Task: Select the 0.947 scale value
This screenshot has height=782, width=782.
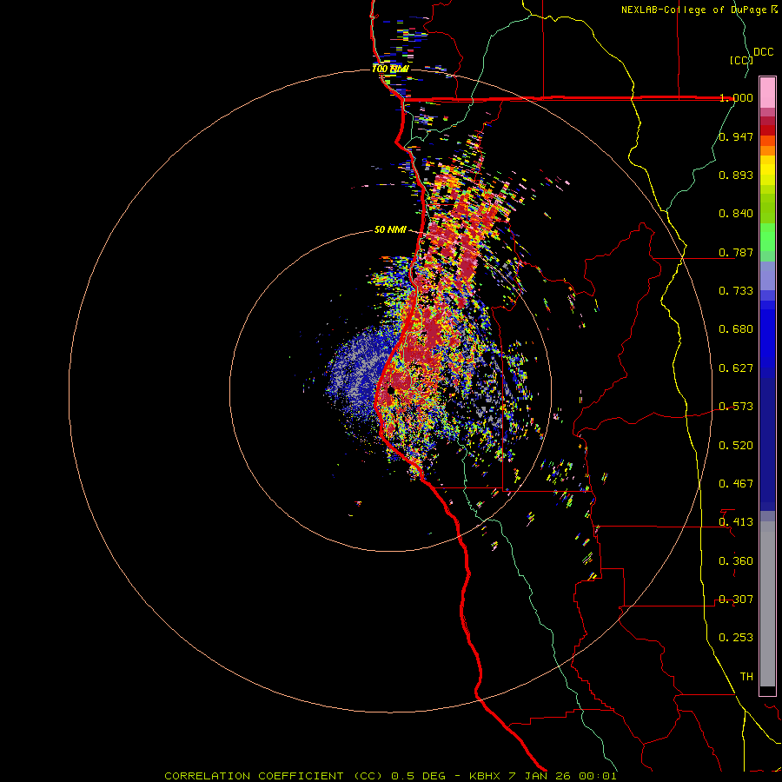Action: [736, 136]
